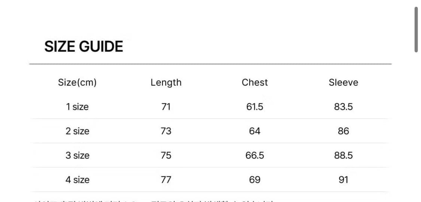Image resolution: width=421 pixels, height=202 pixels.
Task: Click the "2 size" row label
Action: click(x=77, y=131)
